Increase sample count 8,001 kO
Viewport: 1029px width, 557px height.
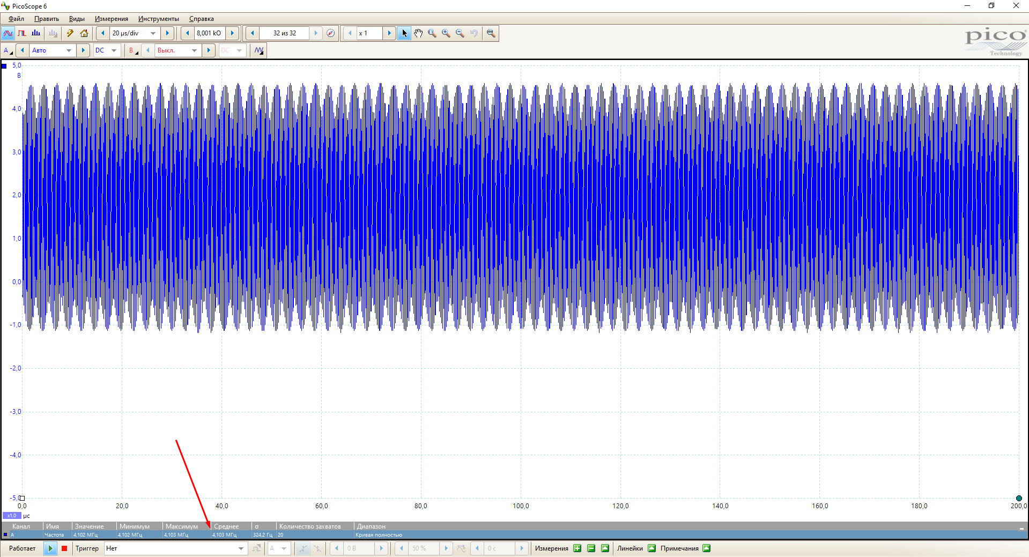click(232, 33)
